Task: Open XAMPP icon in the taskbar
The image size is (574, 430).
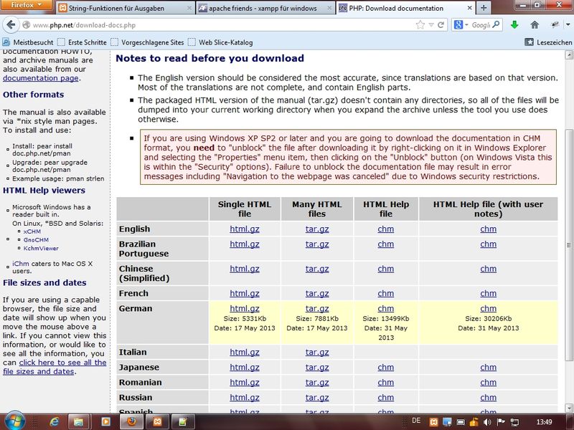Action: point(158,421)
